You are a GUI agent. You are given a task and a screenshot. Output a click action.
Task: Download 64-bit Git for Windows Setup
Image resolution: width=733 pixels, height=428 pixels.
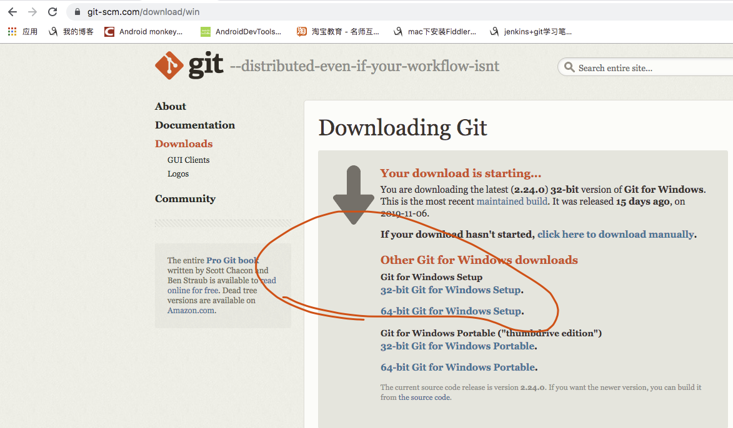[x=451, y=311]
